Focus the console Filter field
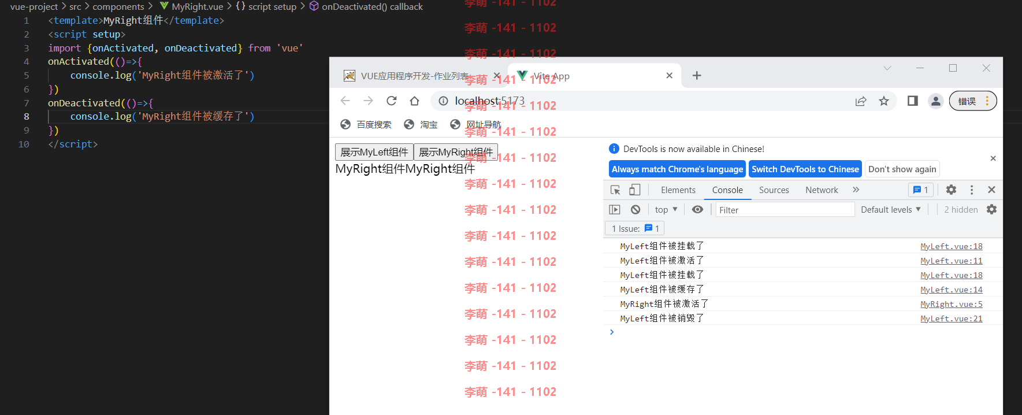The width and height of the screenshot is (1022, 415). point(785,210)
